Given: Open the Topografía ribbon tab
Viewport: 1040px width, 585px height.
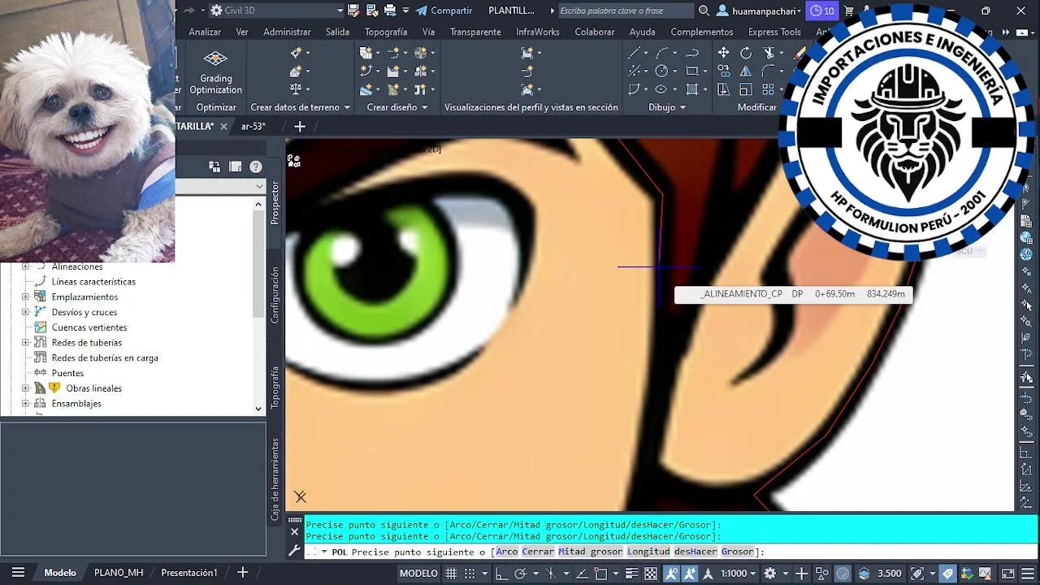Looking at the screenshot, I should pos(386,32).
